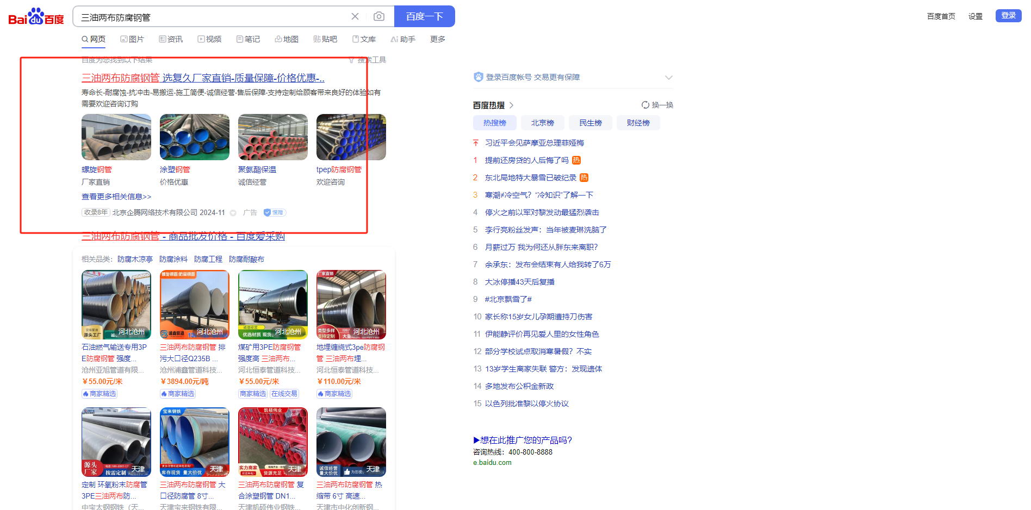Open the 地埋缠绕式3pe防腐钢管 listing
Screen dimensions: 1031x510
[x=351, y=352]
